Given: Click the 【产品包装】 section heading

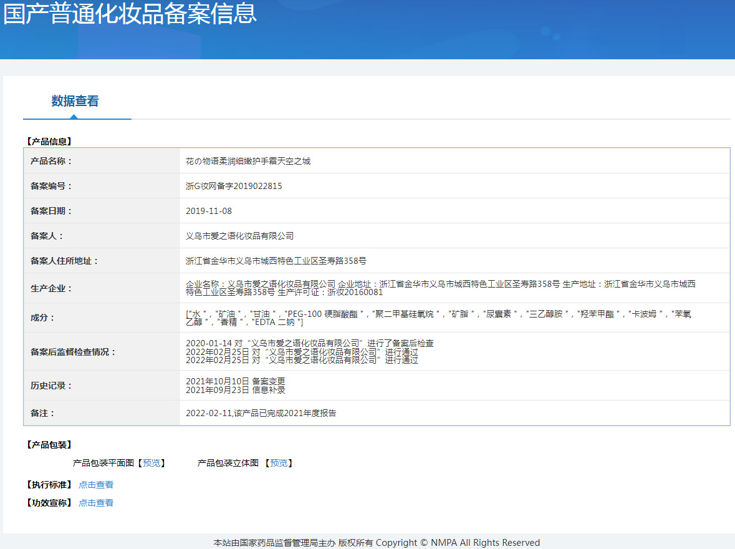Looking at the screenshot, I should (x=49, y=444).
